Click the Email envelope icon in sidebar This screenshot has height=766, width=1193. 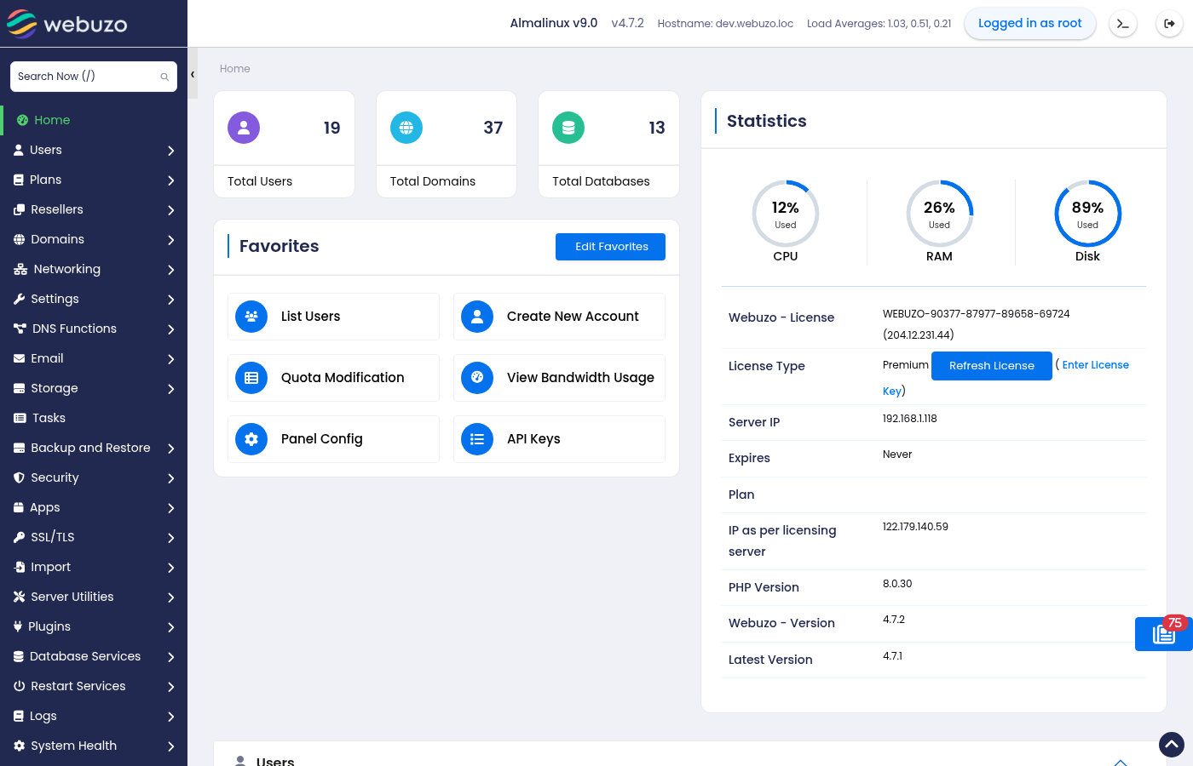[x=19, y=358]
